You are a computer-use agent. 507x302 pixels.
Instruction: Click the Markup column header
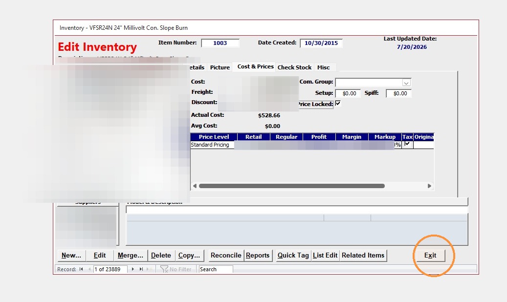point(385,137)
